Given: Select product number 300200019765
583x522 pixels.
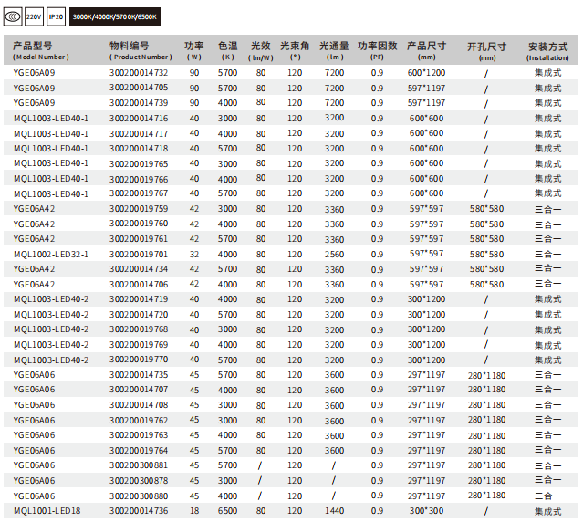Looking at the screenshot, I should tap(139, 163).
